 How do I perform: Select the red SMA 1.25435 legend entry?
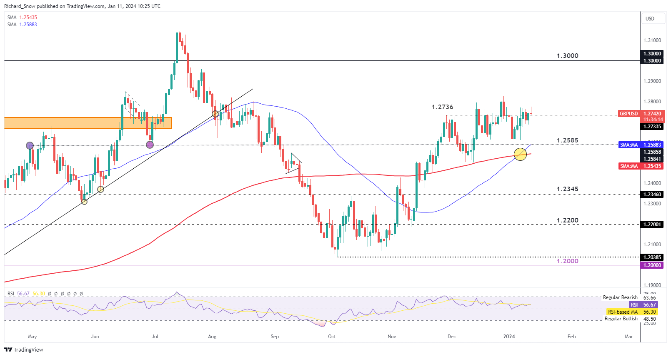pos(22,17)
